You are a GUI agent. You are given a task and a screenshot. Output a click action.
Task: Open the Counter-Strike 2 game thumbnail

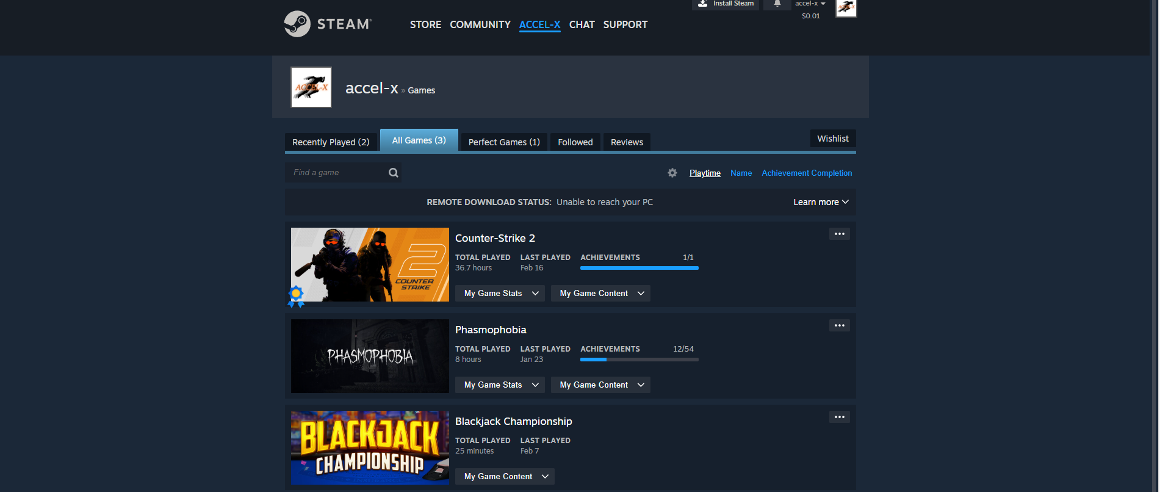370,264
